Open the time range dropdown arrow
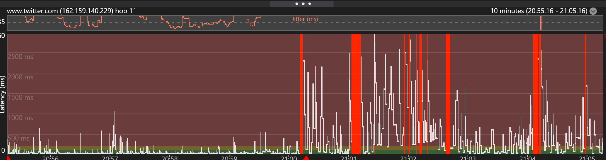 593,11
